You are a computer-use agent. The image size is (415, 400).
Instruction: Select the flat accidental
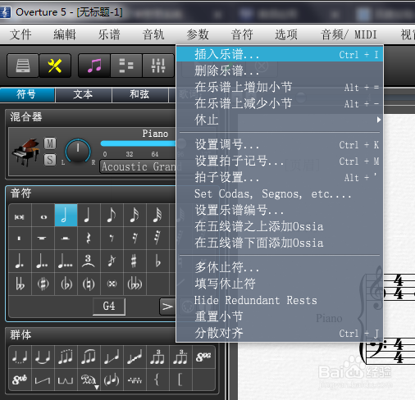coord(157,261)
